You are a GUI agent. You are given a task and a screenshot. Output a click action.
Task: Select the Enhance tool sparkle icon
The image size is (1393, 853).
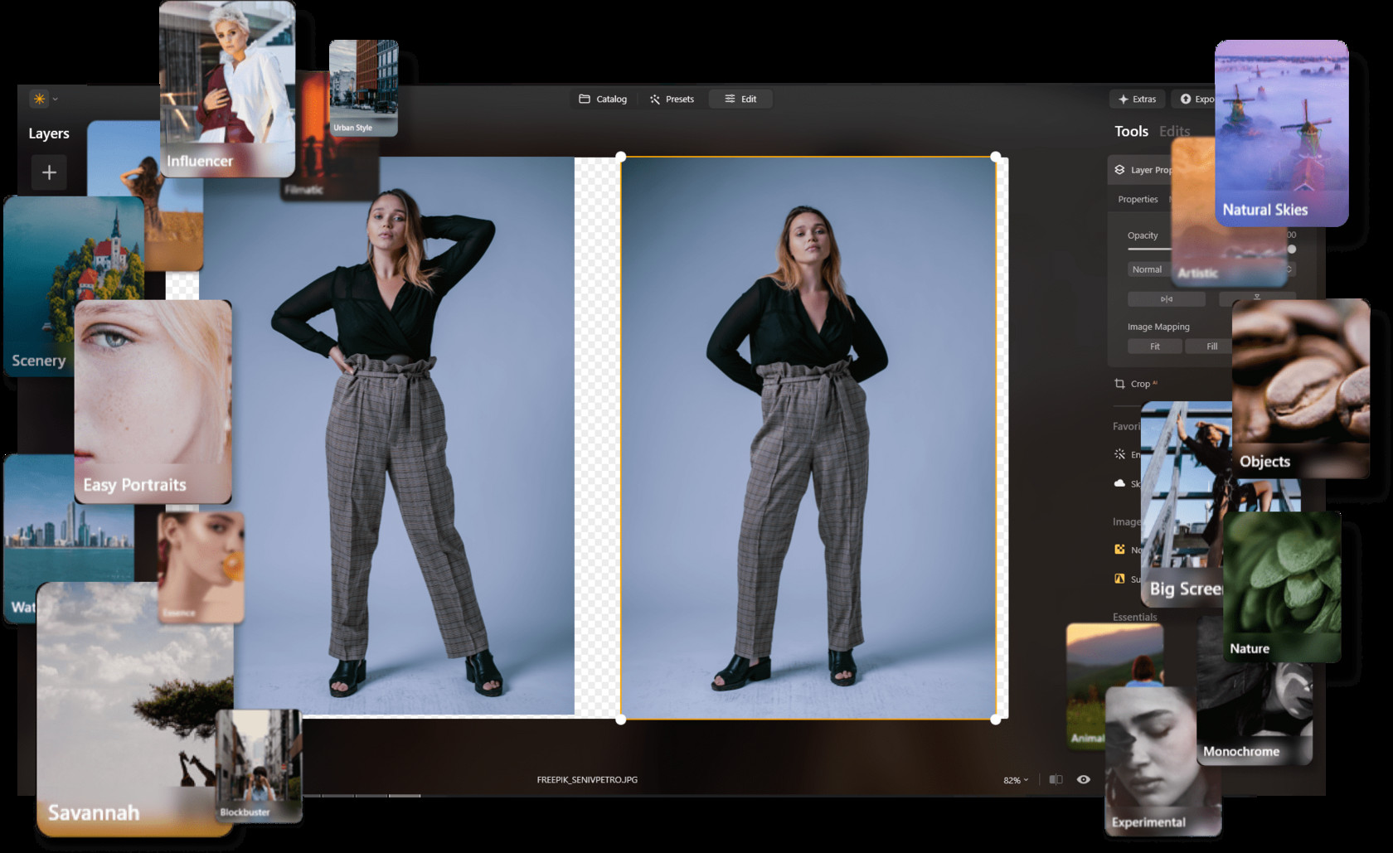1119,454
